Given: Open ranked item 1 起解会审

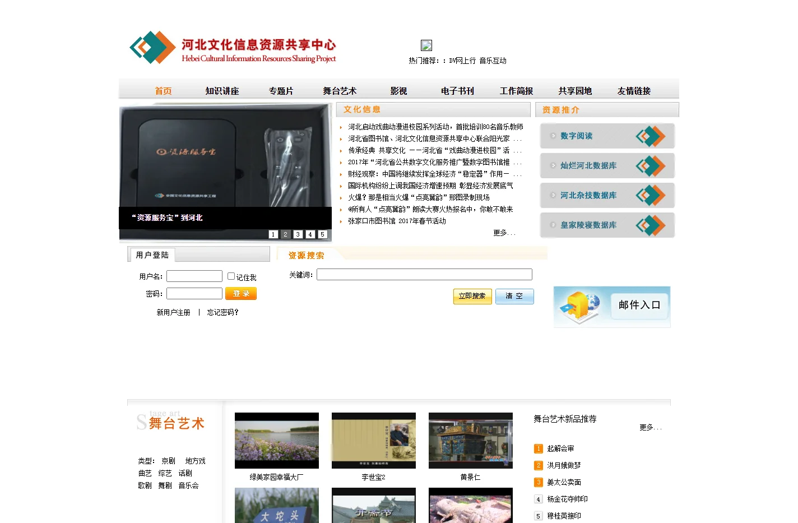Looking at the screenshot, I should (560, 448).
